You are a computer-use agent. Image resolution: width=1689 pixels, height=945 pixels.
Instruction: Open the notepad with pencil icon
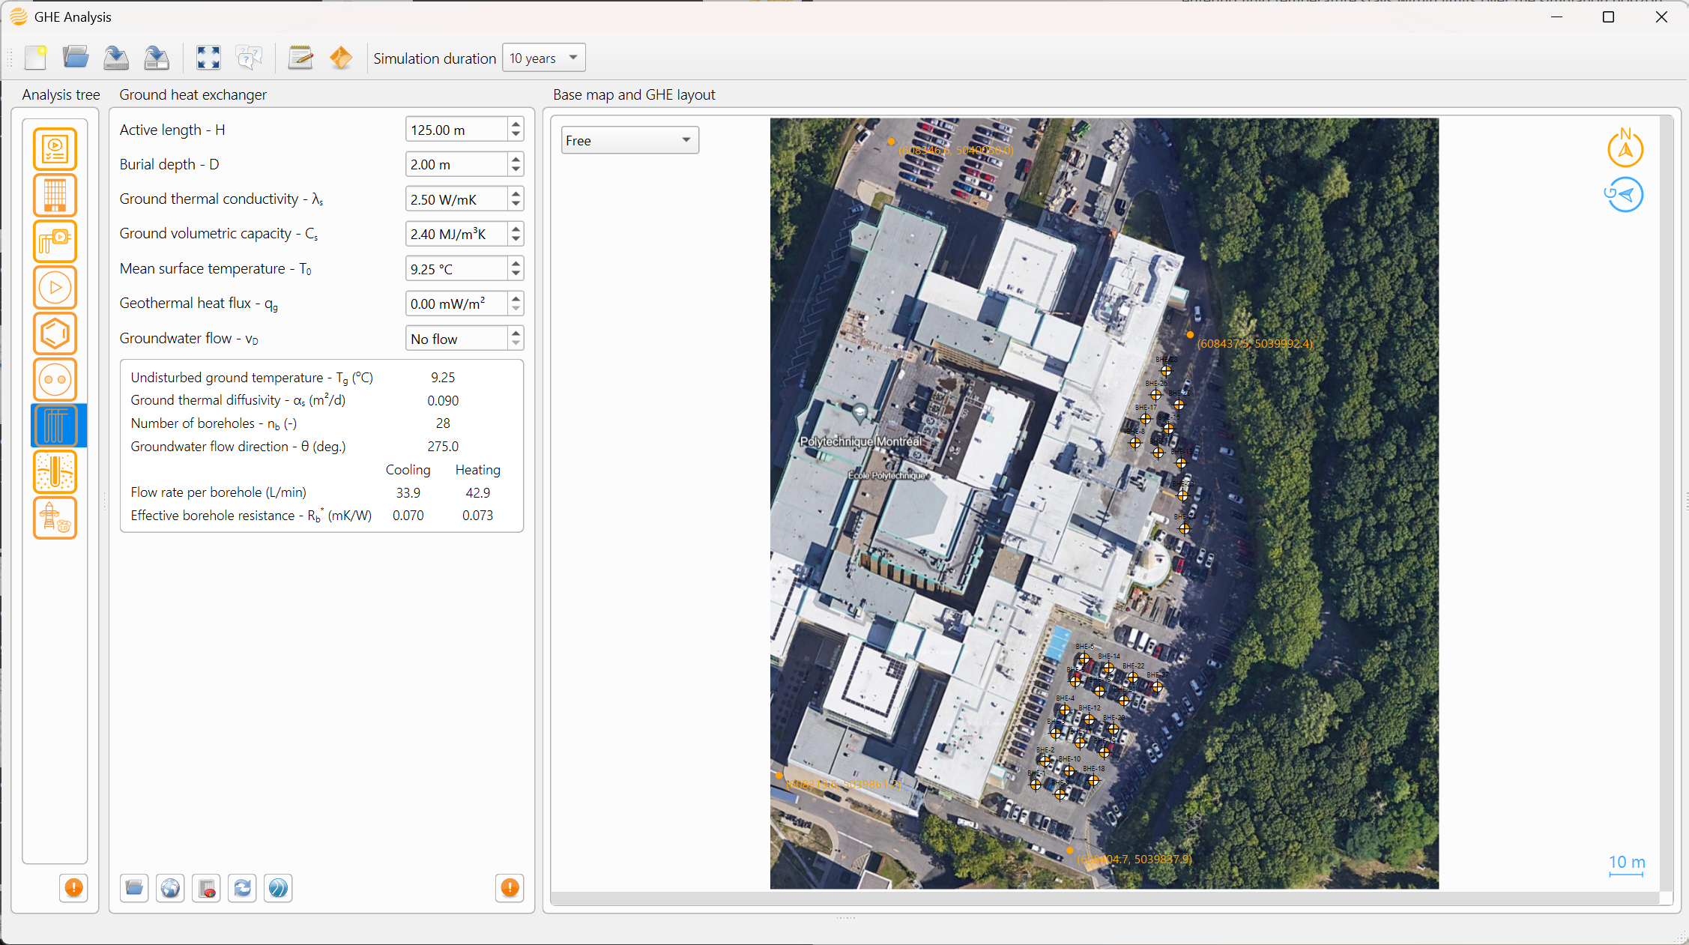pos(300,58)
